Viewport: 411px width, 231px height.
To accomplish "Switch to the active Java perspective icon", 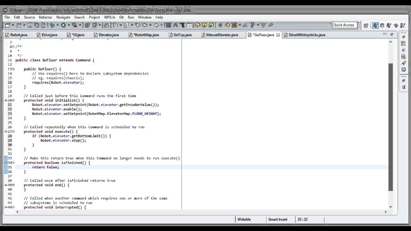I will (375, 25).
